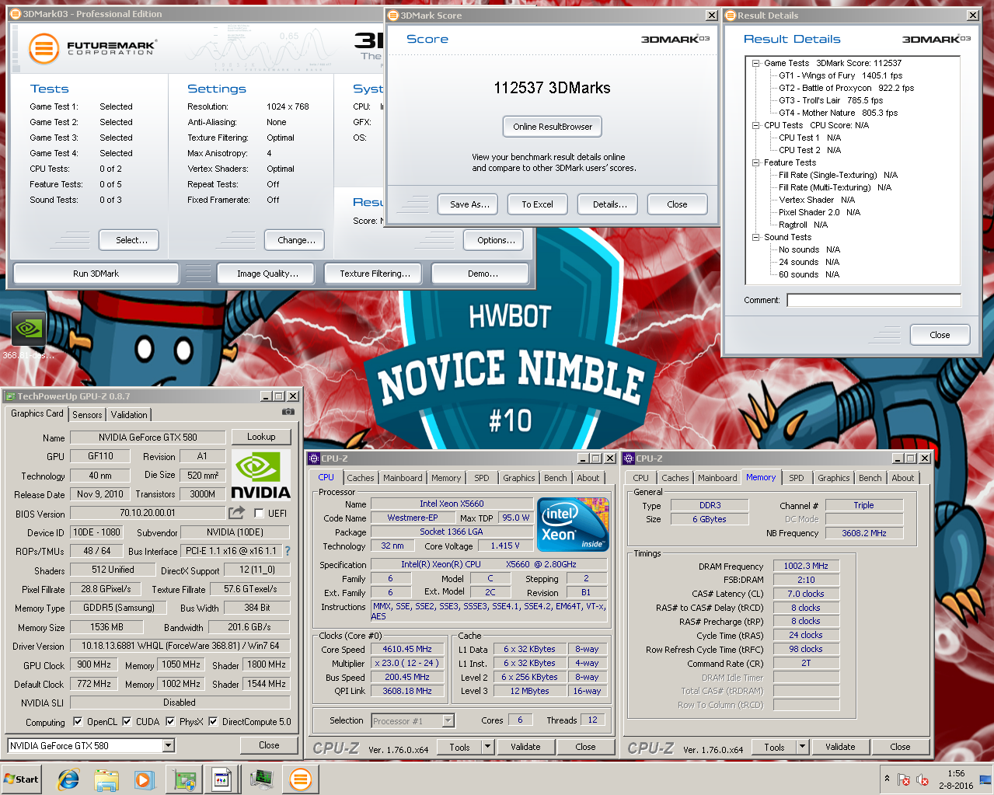Open Image Quality… in 3DMark03
The height and width of the screenshot is (795, 994).
267,274
